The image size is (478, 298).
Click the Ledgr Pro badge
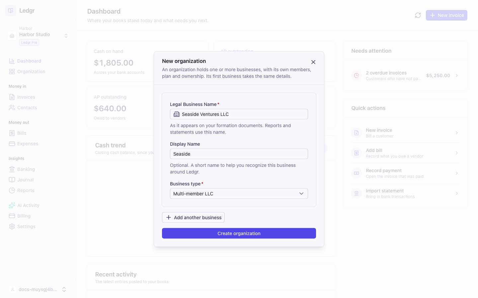29,42
